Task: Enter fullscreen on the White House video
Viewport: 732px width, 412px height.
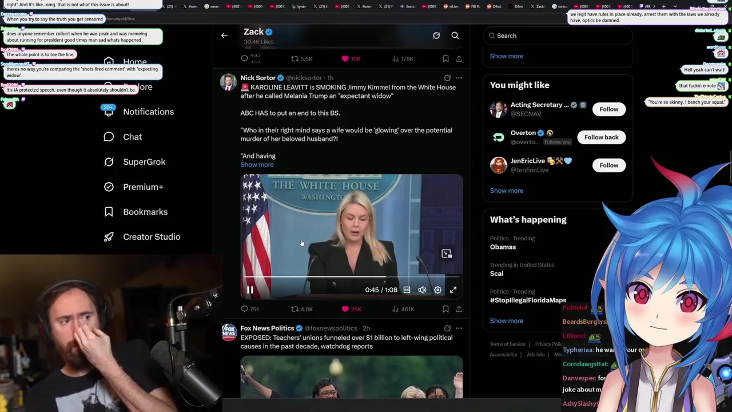Action: [x=453, y=290]
